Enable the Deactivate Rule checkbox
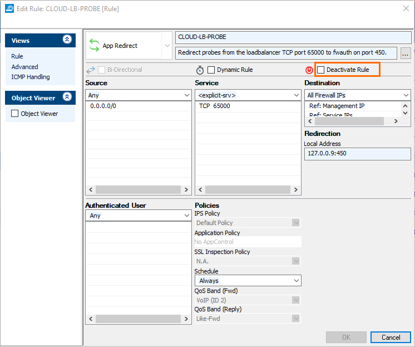 pos(321,70)
